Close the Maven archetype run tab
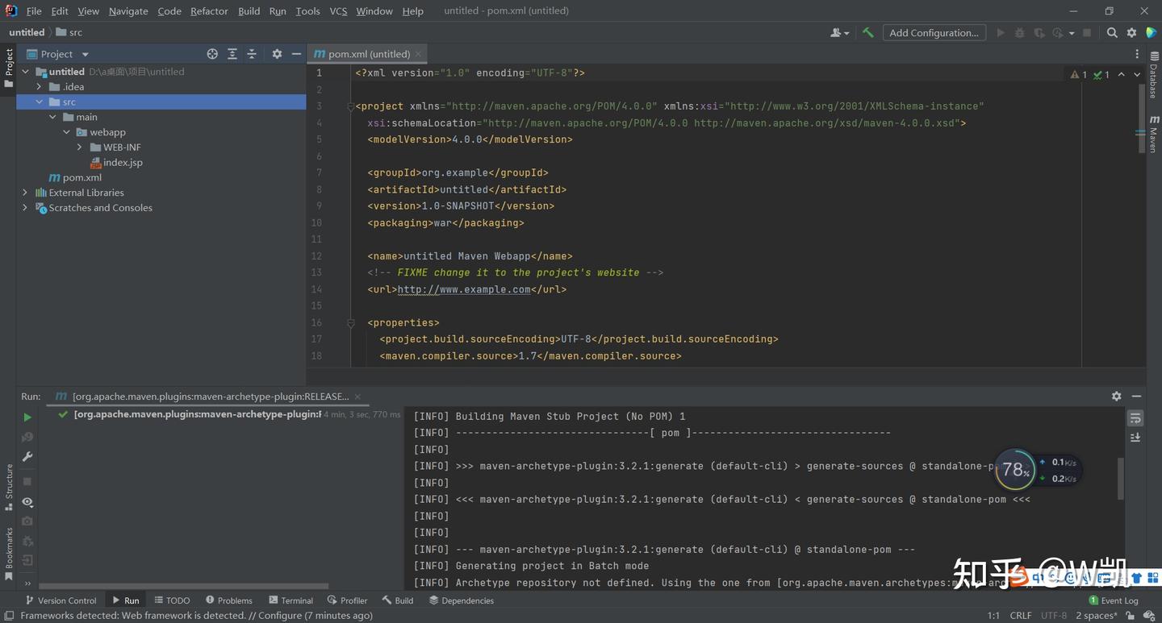This screenshot has width=1162, height=623. [357, 397]
